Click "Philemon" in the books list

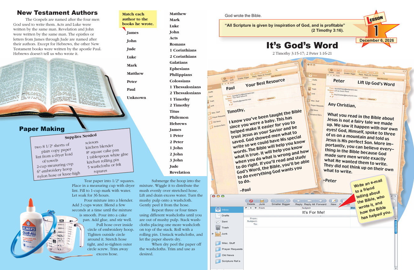(179, 117)
